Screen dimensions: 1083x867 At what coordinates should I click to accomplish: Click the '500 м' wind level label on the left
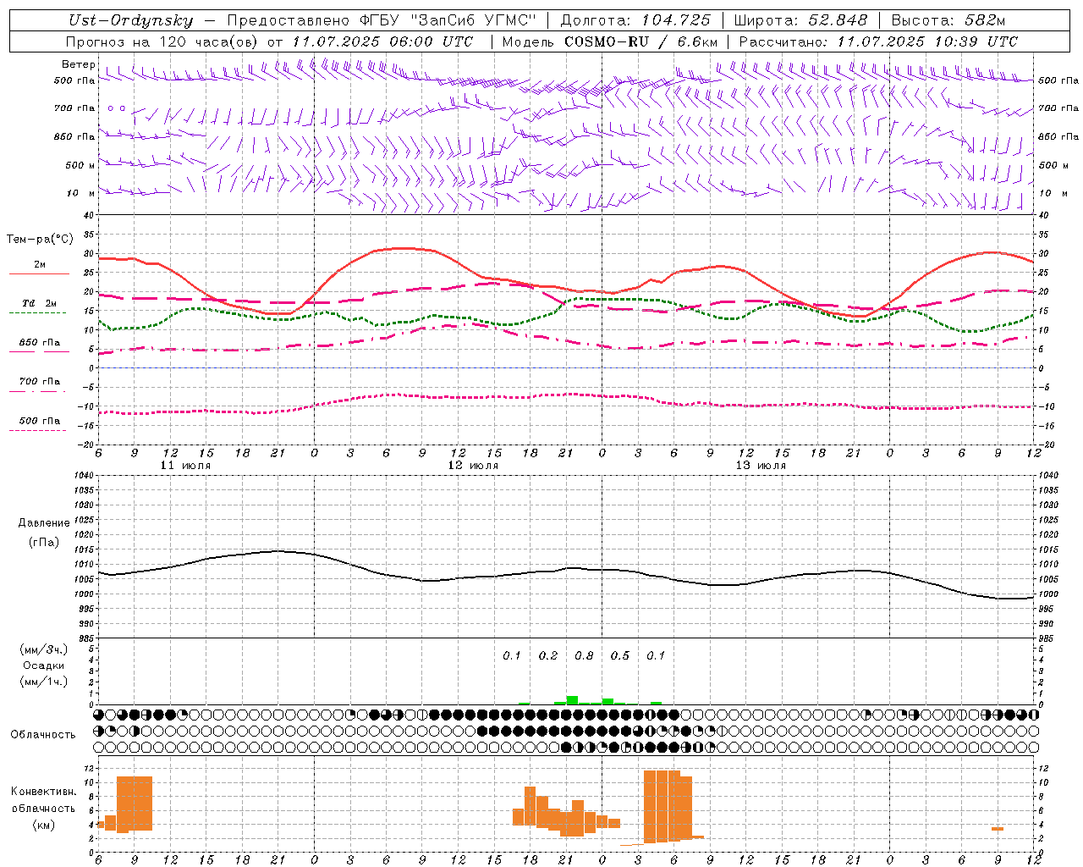point(81,165)
